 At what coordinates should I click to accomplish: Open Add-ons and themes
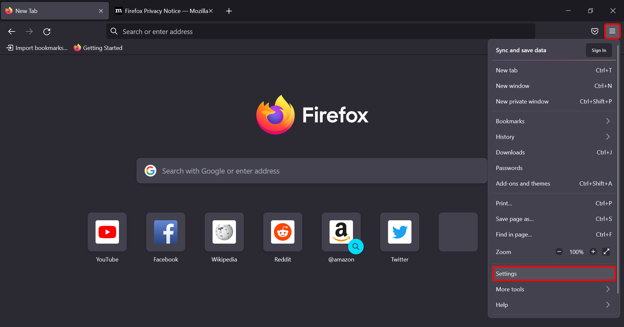click(554, 184)
